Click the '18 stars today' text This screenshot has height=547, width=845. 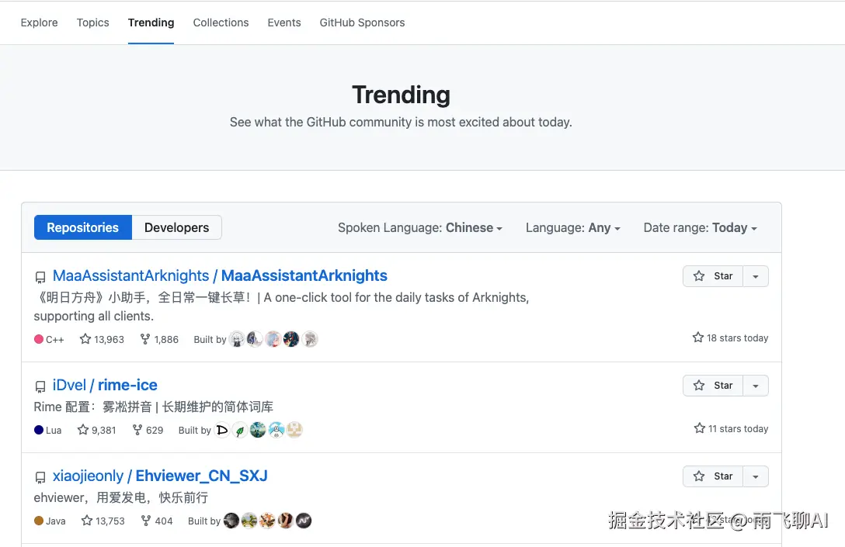coord(737,338)
